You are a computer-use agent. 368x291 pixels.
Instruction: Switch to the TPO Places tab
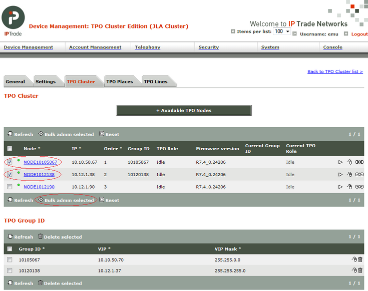[x=120, y=82]
